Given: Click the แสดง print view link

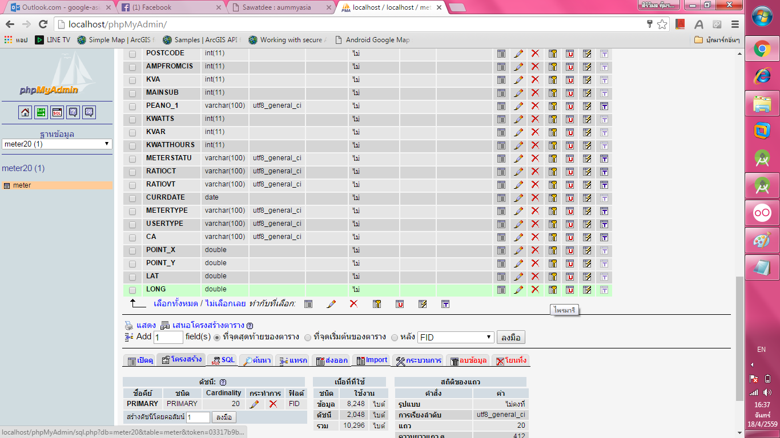Looking at the screenshot, I should pos(146,325).
